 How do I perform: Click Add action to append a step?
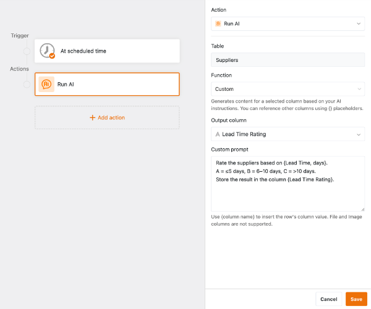click(107, 117)
